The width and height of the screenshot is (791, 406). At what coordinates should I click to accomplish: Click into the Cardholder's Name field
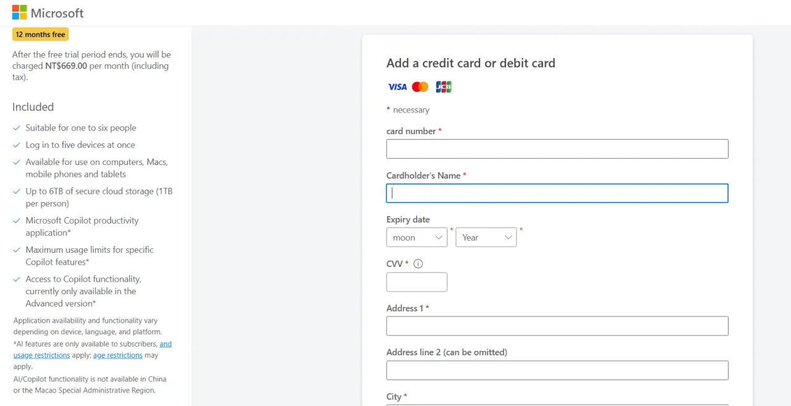[x=557, y=193]
